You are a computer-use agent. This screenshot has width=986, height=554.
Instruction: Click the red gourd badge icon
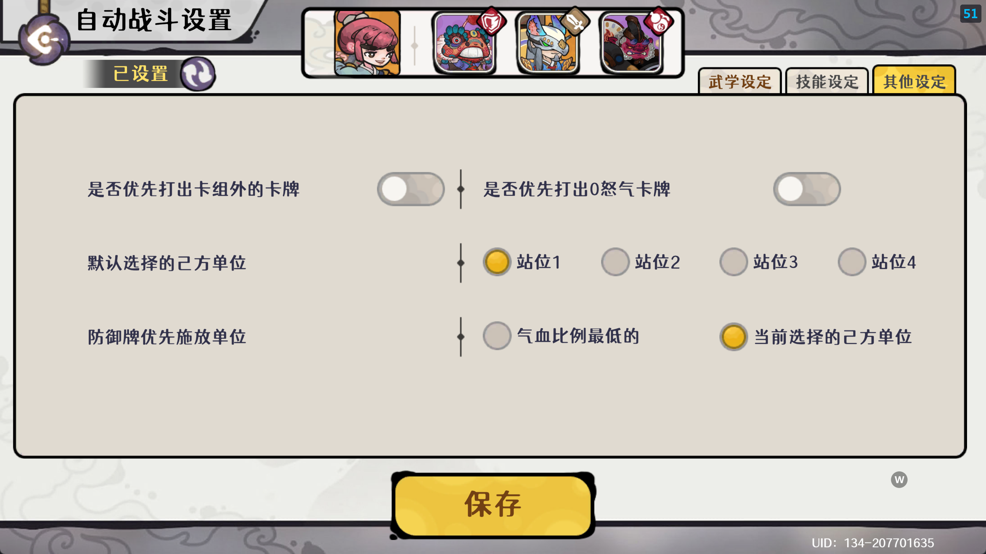click(x=658, y=22)
